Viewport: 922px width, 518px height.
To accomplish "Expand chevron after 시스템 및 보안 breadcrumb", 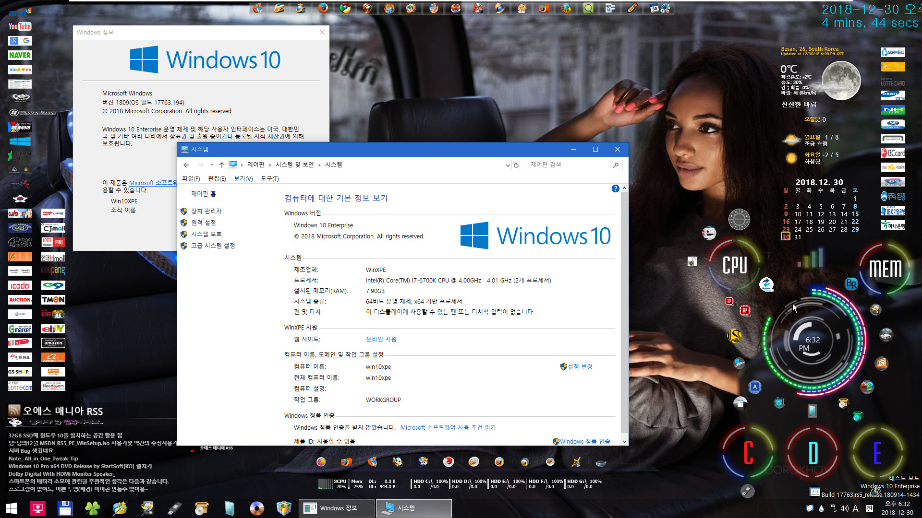I will coord(319,165).
